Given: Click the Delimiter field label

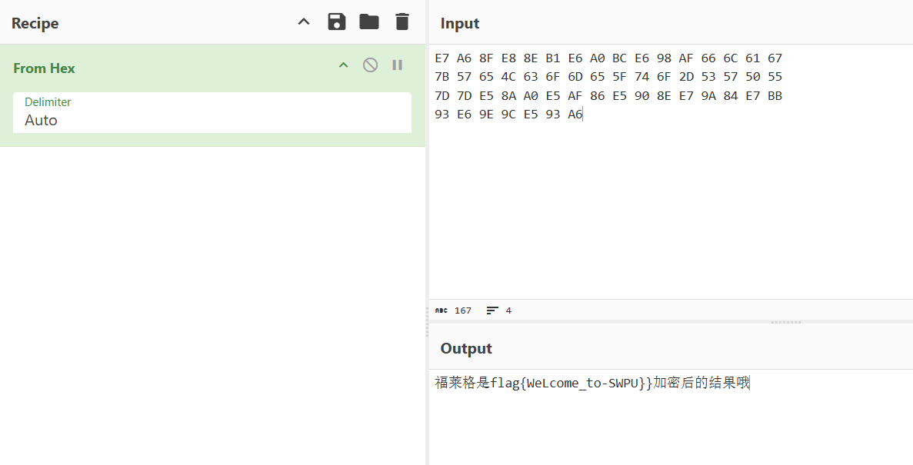Looking at the screenshot, I should 48,102.
